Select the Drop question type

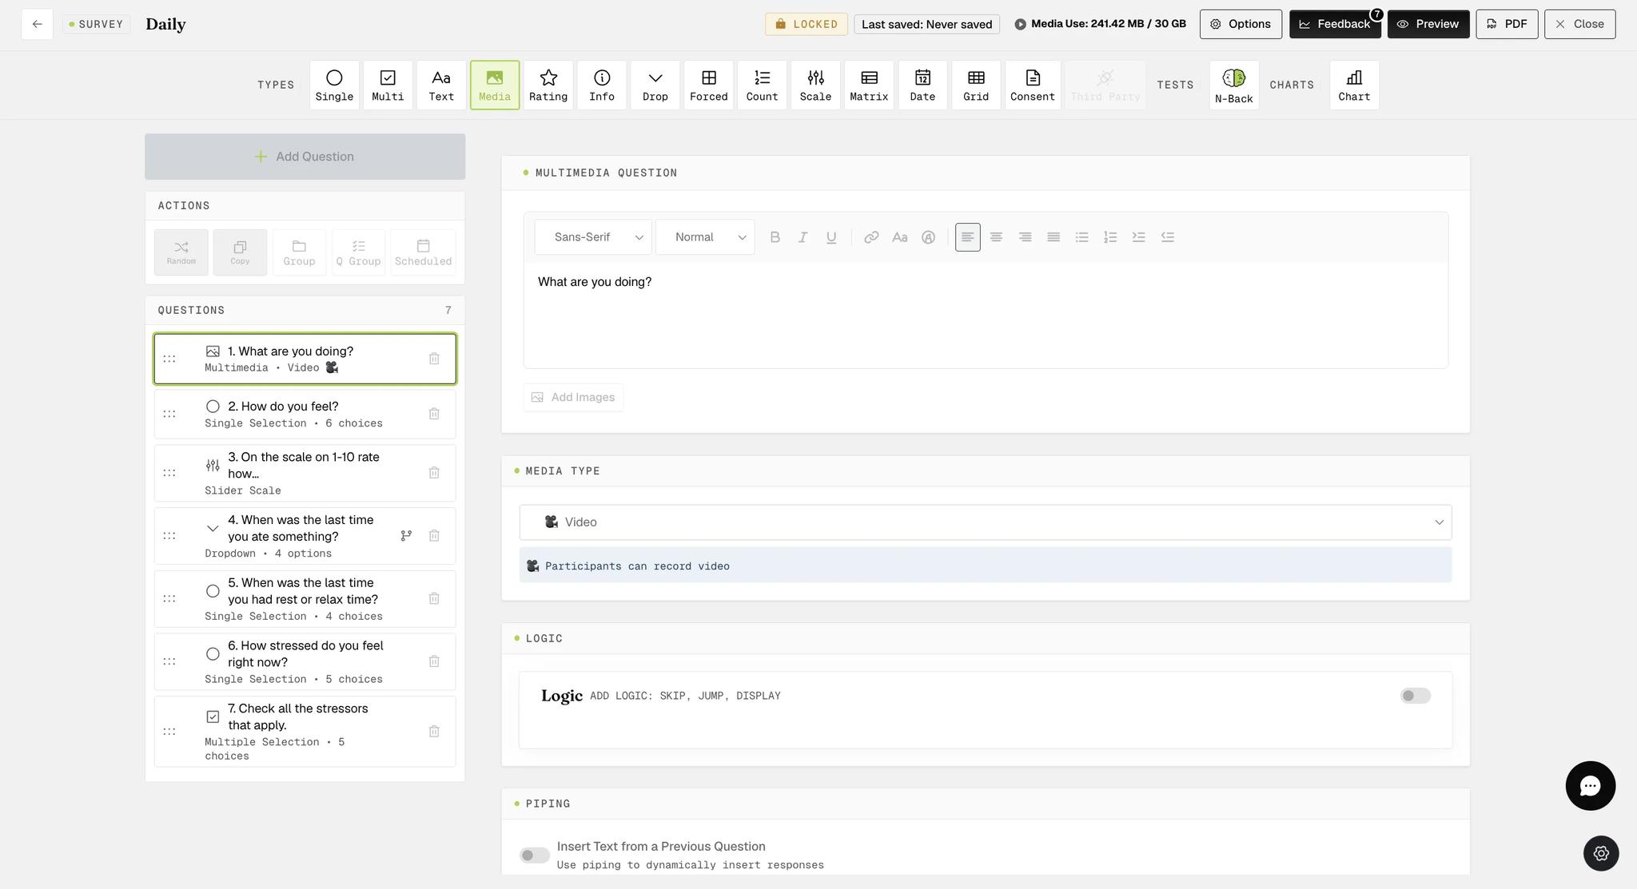pyautogui.click(x=655, y=85)
